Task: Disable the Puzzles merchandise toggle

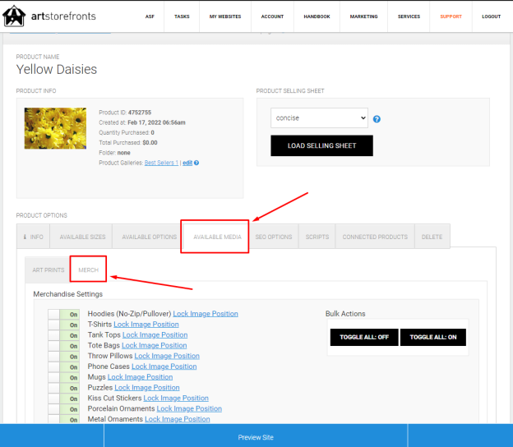Action: (64, 388)
